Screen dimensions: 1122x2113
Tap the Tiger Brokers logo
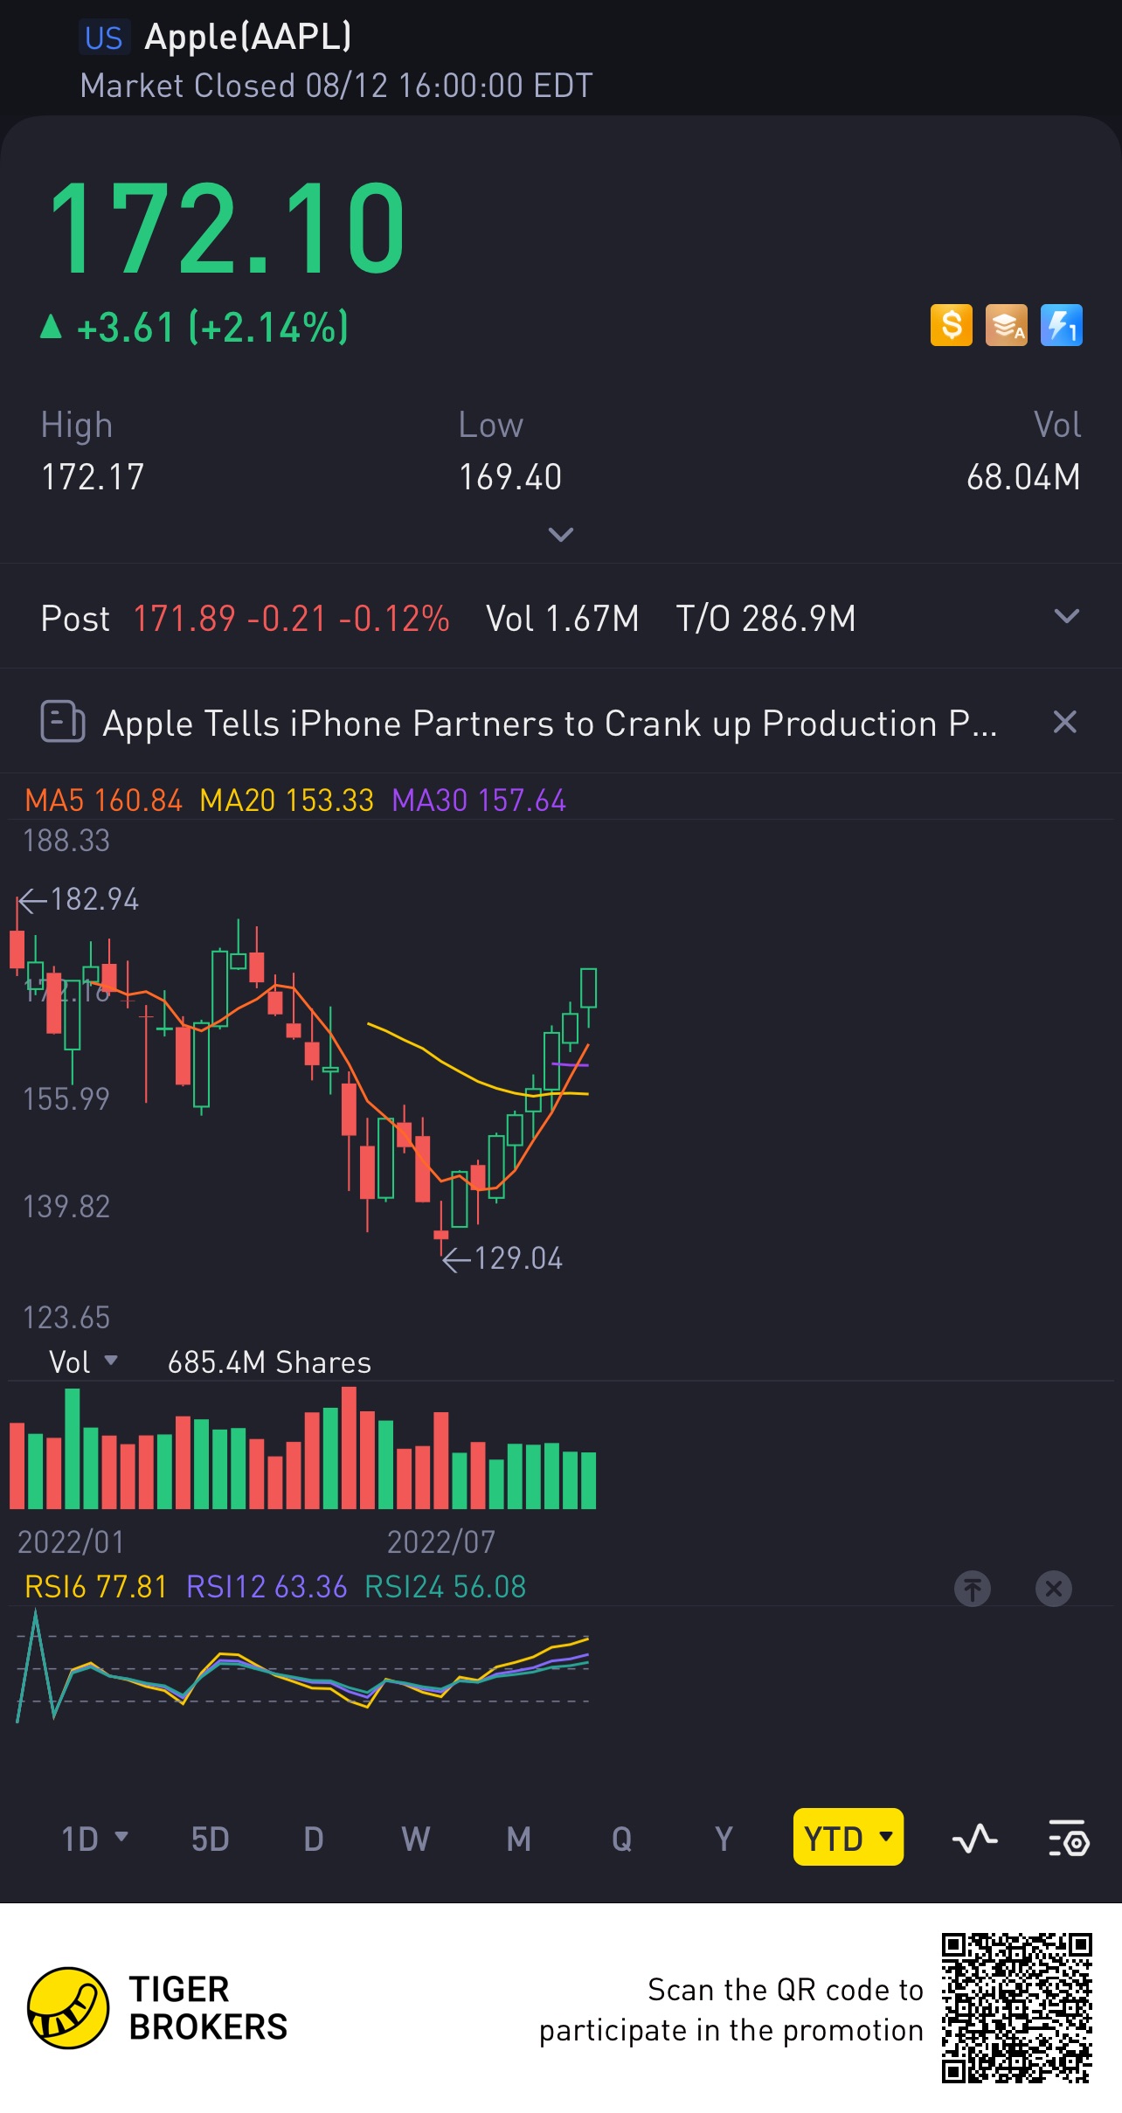pyautogui.click(x=68, y=2008)
